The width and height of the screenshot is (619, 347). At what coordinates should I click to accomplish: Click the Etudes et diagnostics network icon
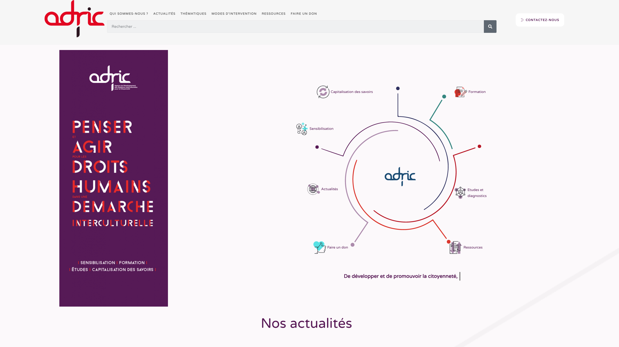pos(460,192)
